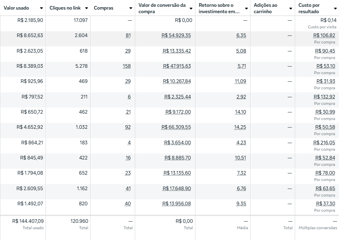Expand the Retorno sobre o investimento dropdown arrow
Viewport: 339px width, 240px height.
pyautogui.click(x=246, y=8)
